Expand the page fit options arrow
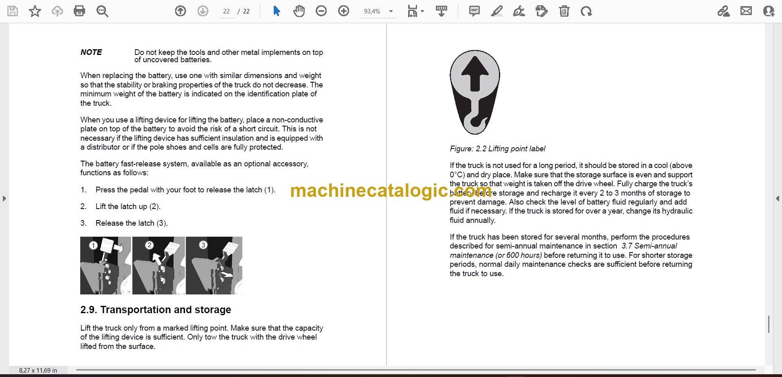This screenshot has width=782, height=377. (x=422, y=11)
